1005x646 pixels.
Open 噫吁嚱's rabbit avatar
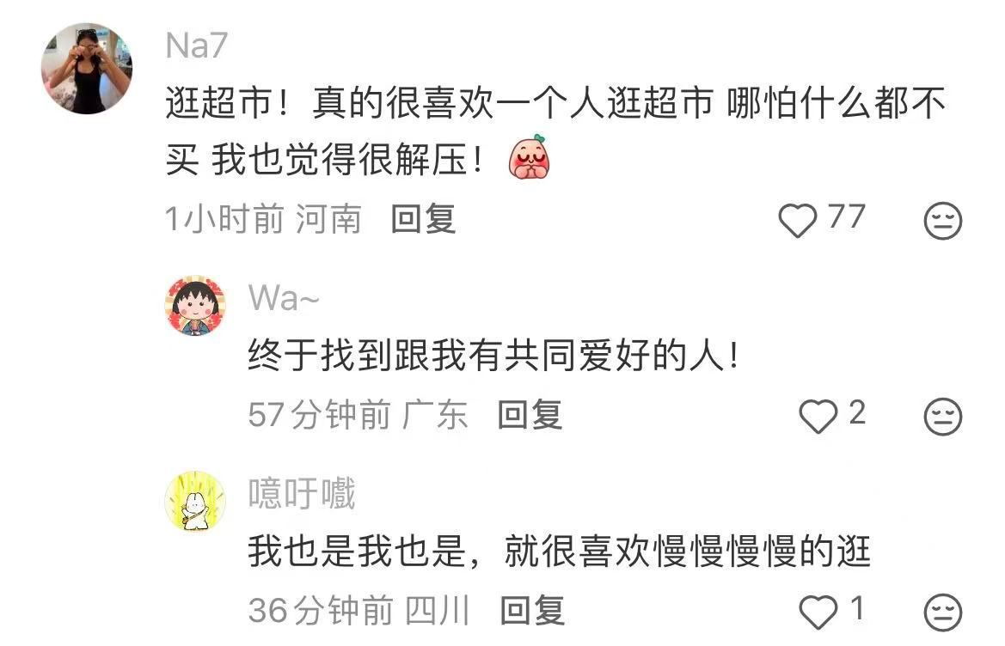click(195, 502)
